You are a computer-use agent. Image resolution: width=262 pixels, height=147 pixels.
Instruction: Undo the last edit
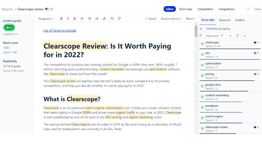point(112,19)
